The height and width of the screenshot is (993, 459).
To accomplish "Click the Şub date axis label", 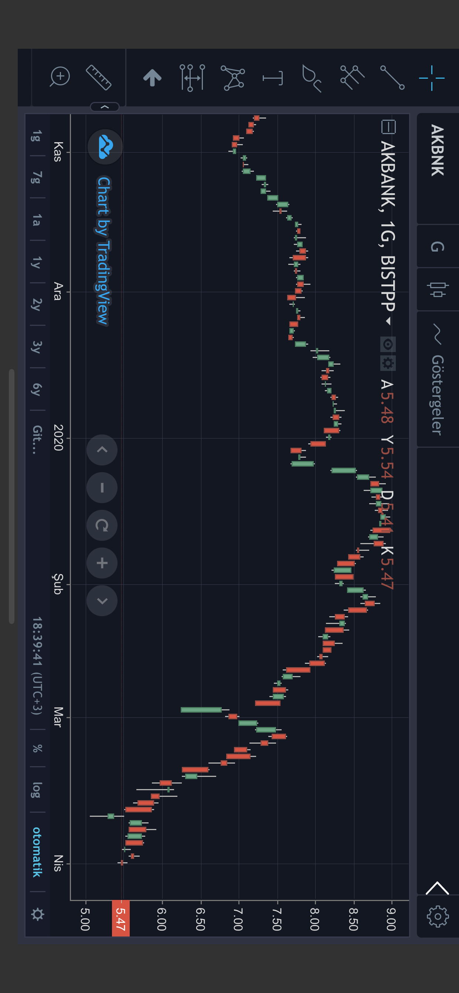I will [58, 584].
